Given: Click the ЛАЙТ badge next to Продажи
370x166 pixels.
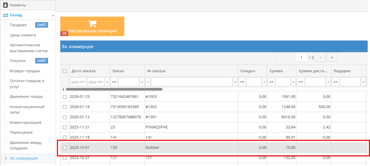Looking at the screenshot, I should coord(42,25).
